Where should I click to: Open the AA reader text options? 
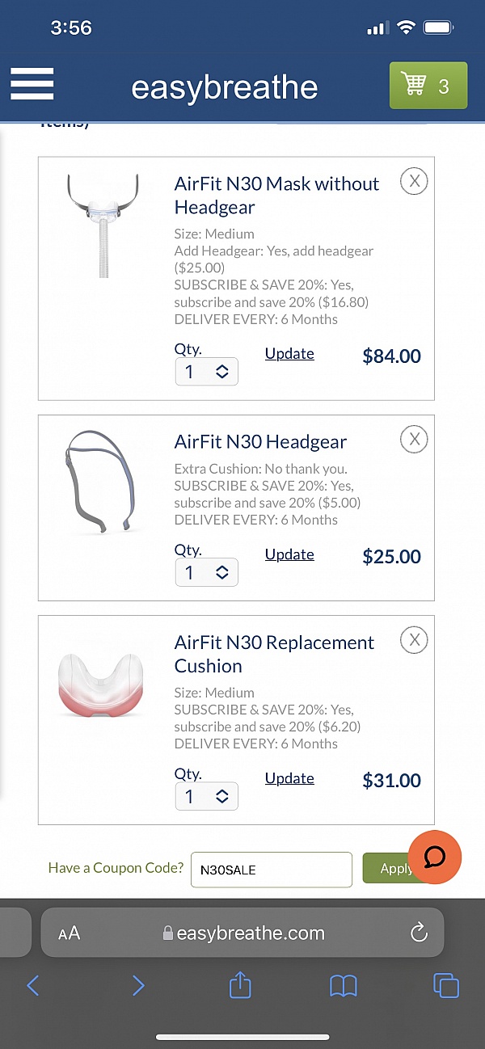70,933
